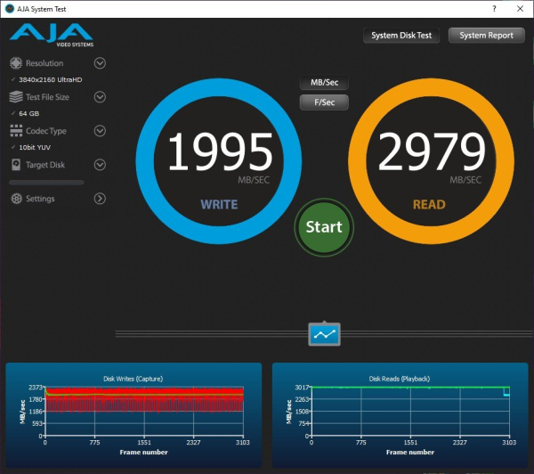Click the Settings cog icon
The image size is (534, 474).
point(16,199)
